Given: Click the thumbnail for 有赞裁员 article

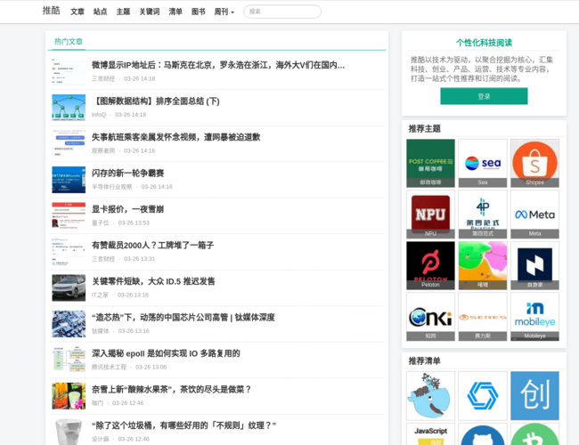Looking at the screenshot, I should click(x=69, y=252).
